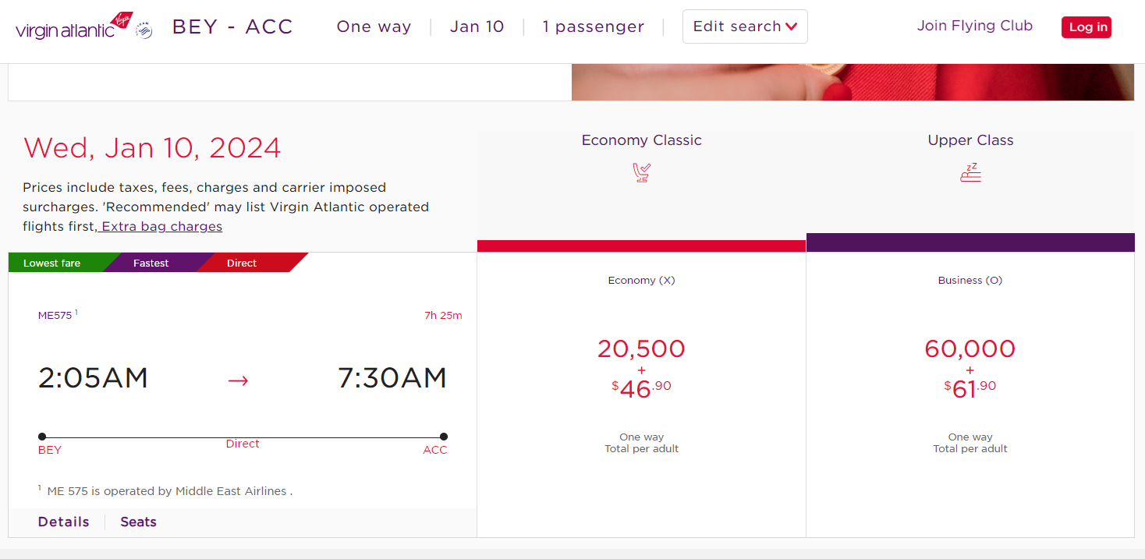The image size is (1145, 559).
Task: Click the purple Fastest tag
Action: pyautogui.click(x=151, y=264)
